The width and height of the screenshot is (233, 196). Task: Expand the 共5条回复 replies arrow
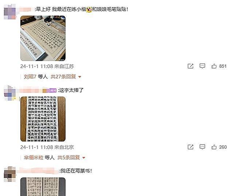(84, 158)
